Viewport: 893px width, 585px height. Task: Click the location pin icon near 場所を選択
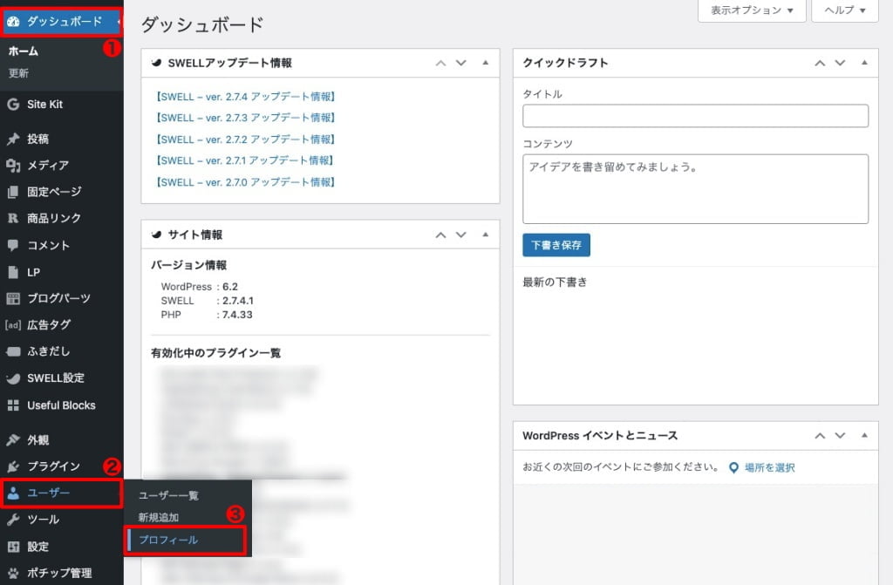tap(733, 467)
